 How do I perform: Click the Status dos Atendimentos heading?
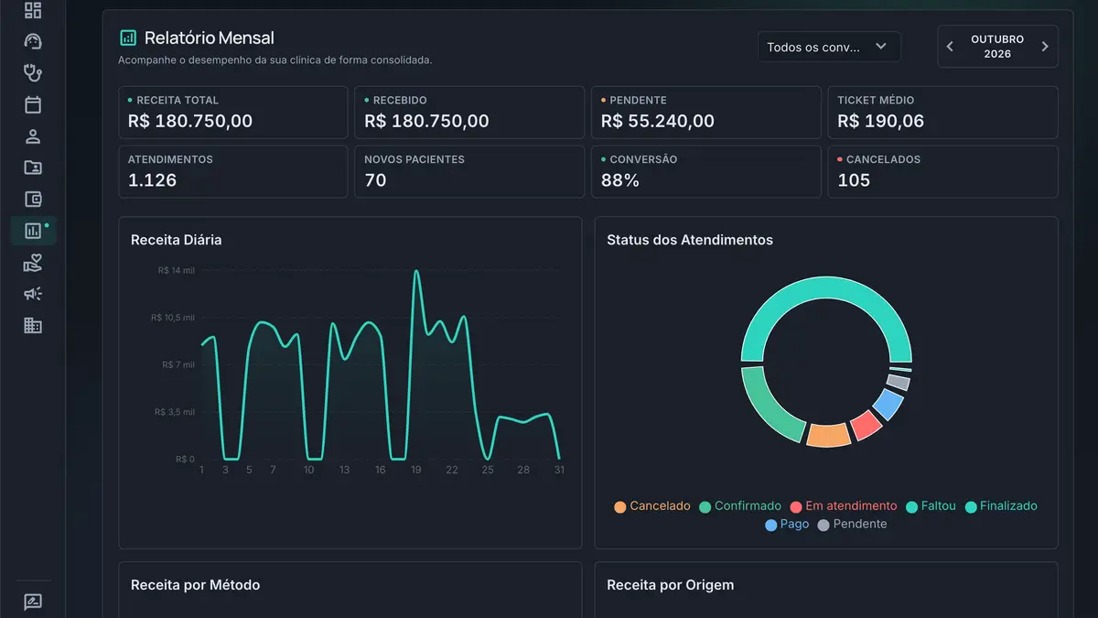[x=690, y=240]
